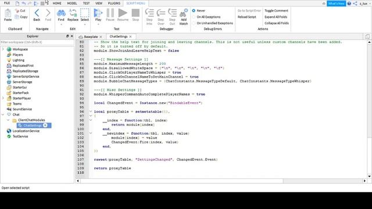Click the Paste icon in Clipboard
The width and height of the screenshot is (372, 209).
click(8, 13)
